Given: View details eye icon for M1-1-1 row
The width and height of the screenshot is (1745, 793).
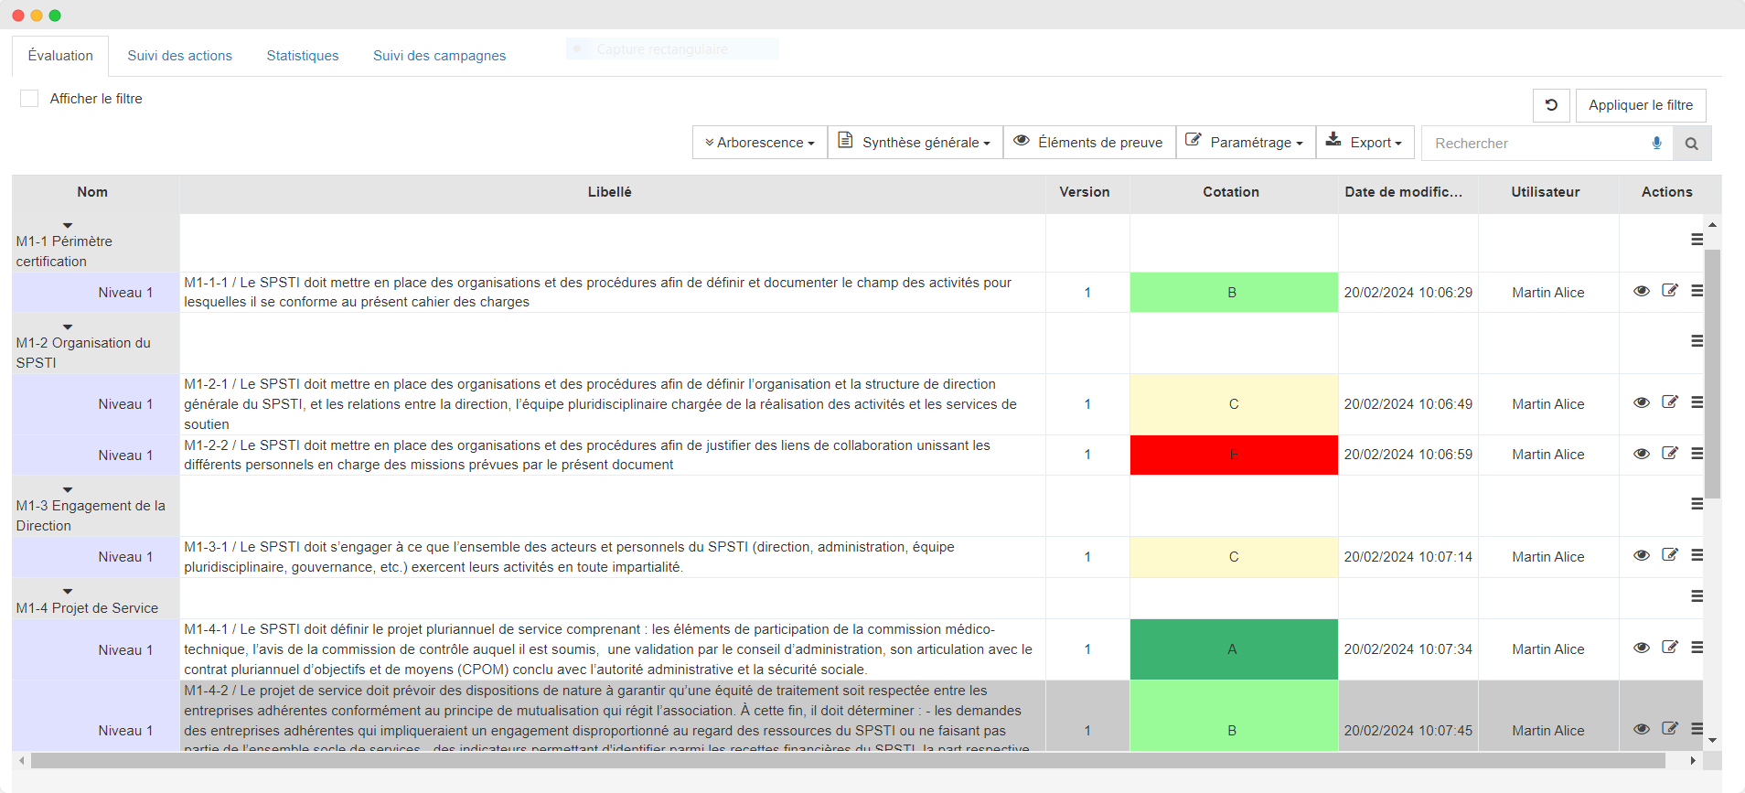Looking at the screenshot, I should (1642, 291).
